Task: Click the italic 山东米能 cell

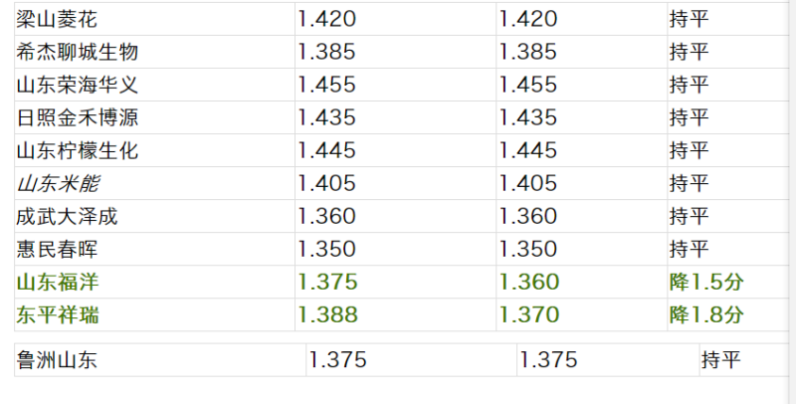Action: tap(154, 183)
